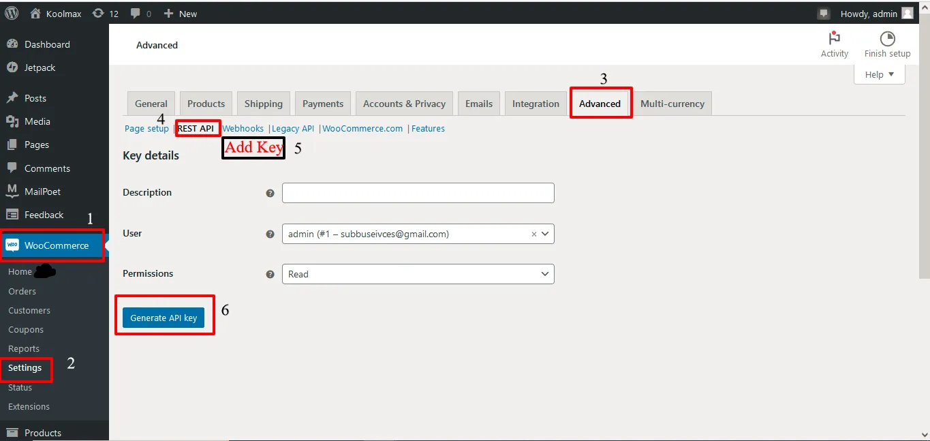
Task: Click the WordPress logo icon
Action: 12,13
